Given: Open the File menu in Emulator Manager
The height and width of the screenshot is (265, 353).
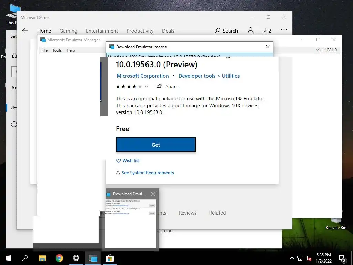Looking at the screenshot, I should coord(44,50).
